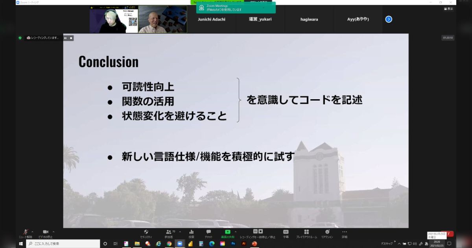Open the Reactions (リアクション) icon
472x248 pixels.
(x=327, y=232)
